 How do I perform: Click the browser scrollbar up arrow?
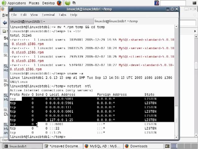[x=196, y=37]
